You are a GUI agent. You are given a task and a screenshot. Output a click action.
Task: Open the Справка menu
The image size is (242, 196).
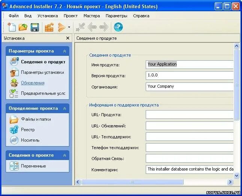point(141,16)
